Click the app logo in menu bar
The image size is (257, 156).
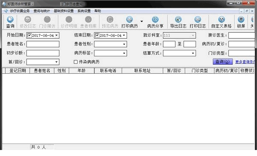pyautogui.click(x=6, y=11)
